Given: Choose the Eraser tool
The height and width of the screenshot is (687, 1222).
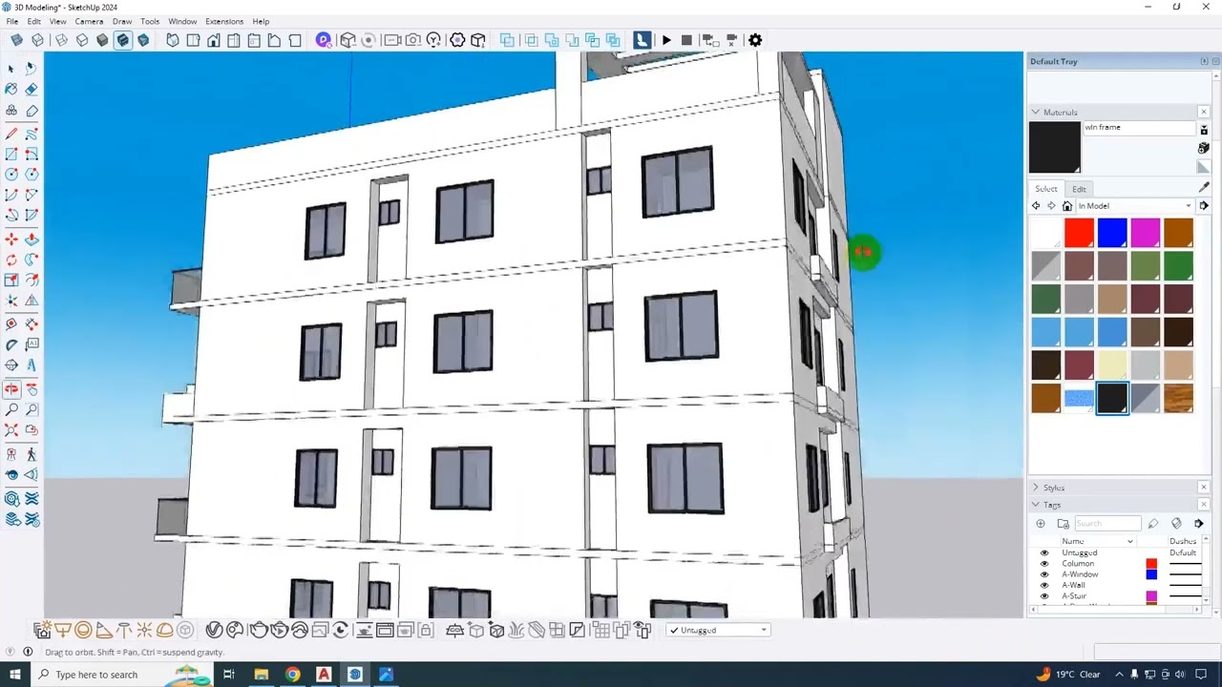Looking at the screenshot, I should (32, 90).
